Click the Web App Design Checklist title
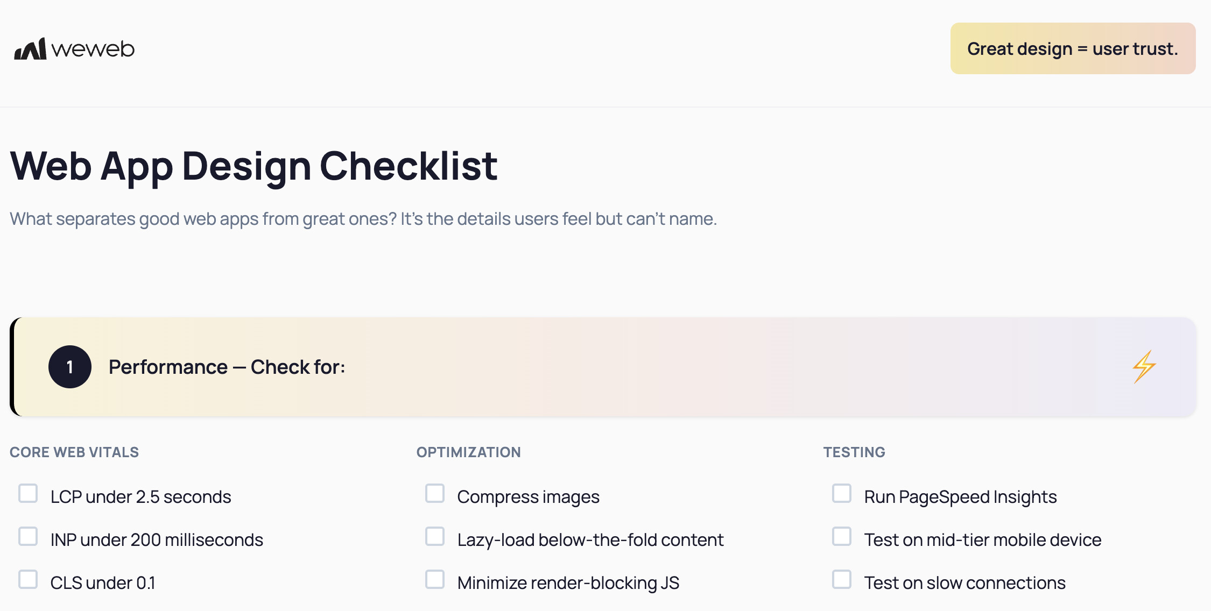The height and width of the screenshot is (611, 1211). pos(254,166)
